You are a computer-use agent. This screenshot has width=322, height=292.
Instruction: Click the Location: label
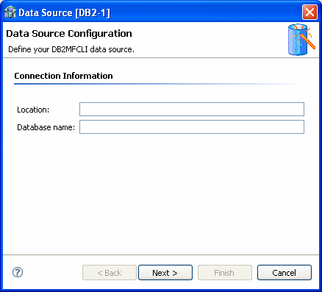pos(33,110)
